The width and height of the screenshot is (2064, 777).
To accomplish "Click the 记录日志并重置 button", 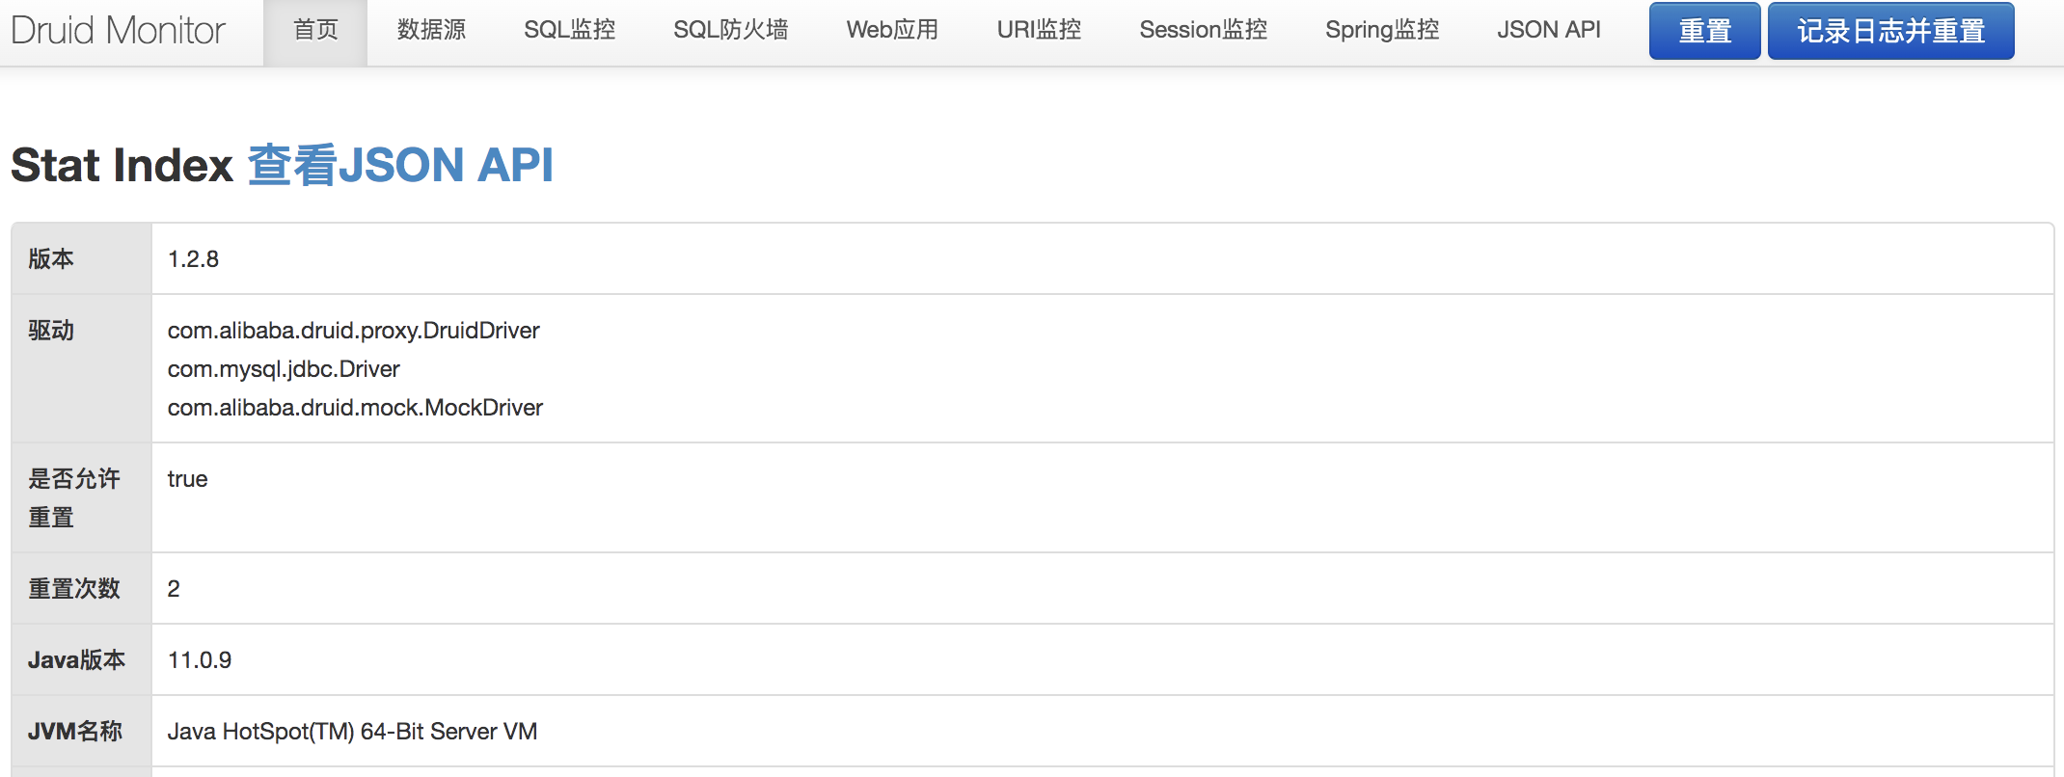I will (1890, 32).
